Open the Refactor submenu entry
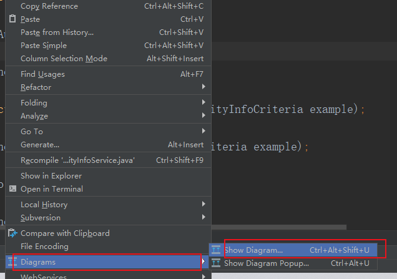The image size is (397, 279). (109, 87)
